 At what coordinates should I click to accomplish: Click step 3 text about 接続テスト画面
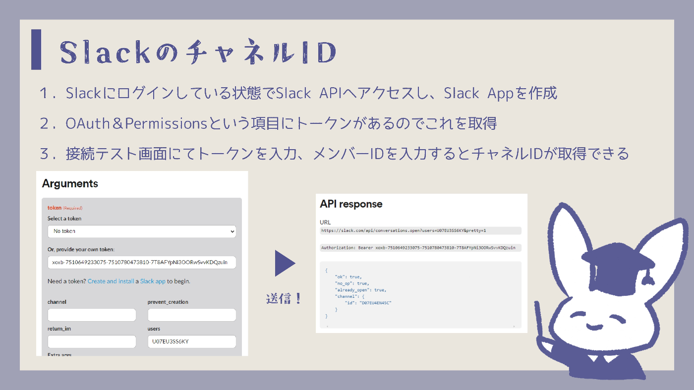point(334,154)
